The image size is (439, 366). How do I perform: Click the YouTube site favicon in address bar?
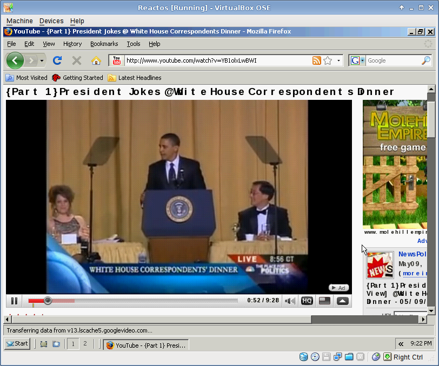pos(116,60)
